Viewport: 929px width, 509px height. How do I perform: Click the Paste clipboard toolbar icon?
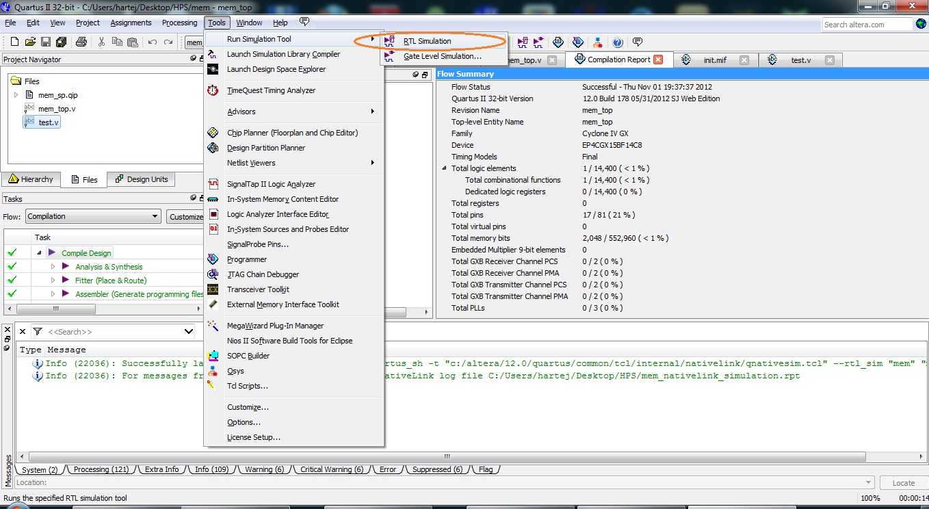coord(133,42)
